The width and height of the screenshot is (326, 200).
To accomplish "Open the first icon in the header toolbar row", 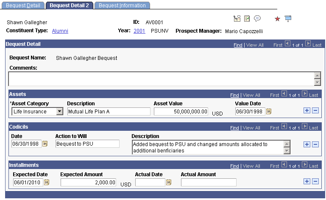I will (x=237, y=19).
